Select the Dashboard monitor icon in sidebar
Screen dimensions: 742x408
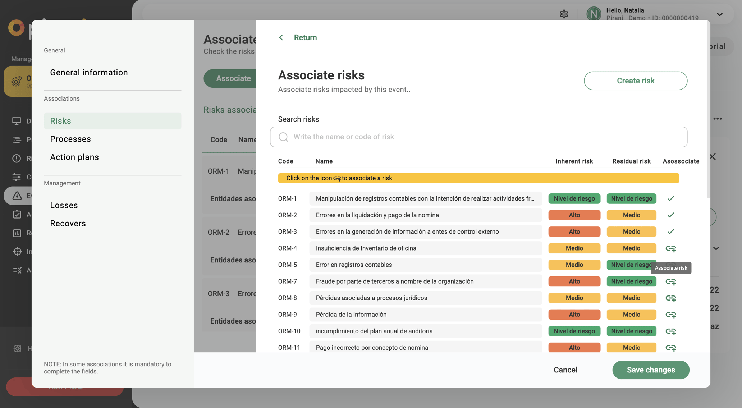17,121
